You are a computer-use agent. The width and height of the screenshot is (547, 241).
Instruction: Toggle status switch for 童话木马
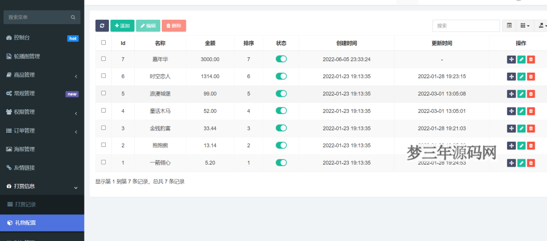tap(281, 111)
